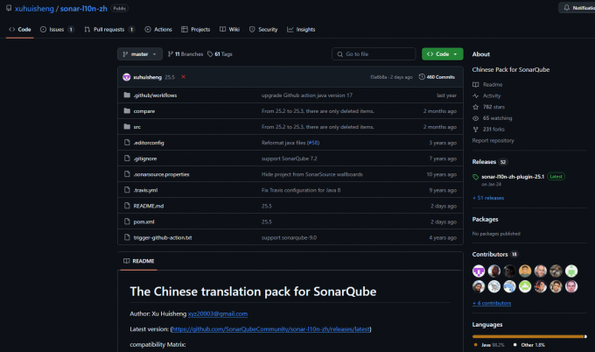Screen dimensions: 595x352
Task: Open the .sonarsource.properties file
Action: (x=161, y=174)
